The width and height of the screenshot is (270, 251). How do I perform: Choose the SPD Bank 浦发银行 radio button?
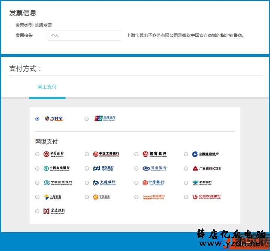(x=87, y=168)
